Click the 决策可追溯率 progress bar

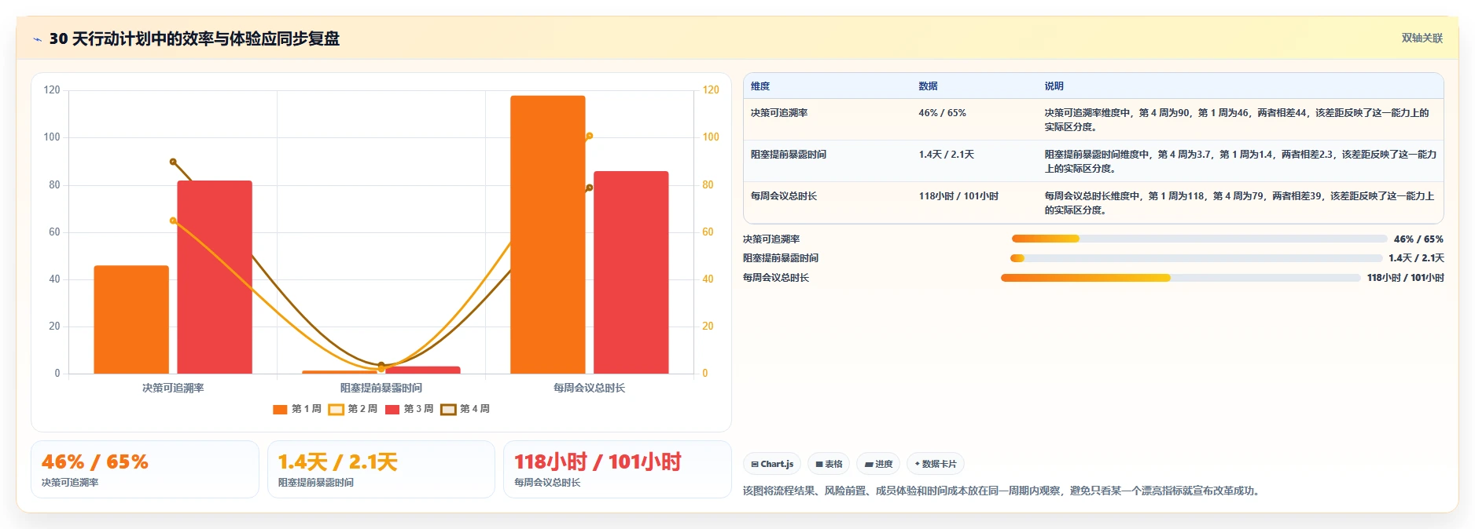click(x=1199, y=239)
